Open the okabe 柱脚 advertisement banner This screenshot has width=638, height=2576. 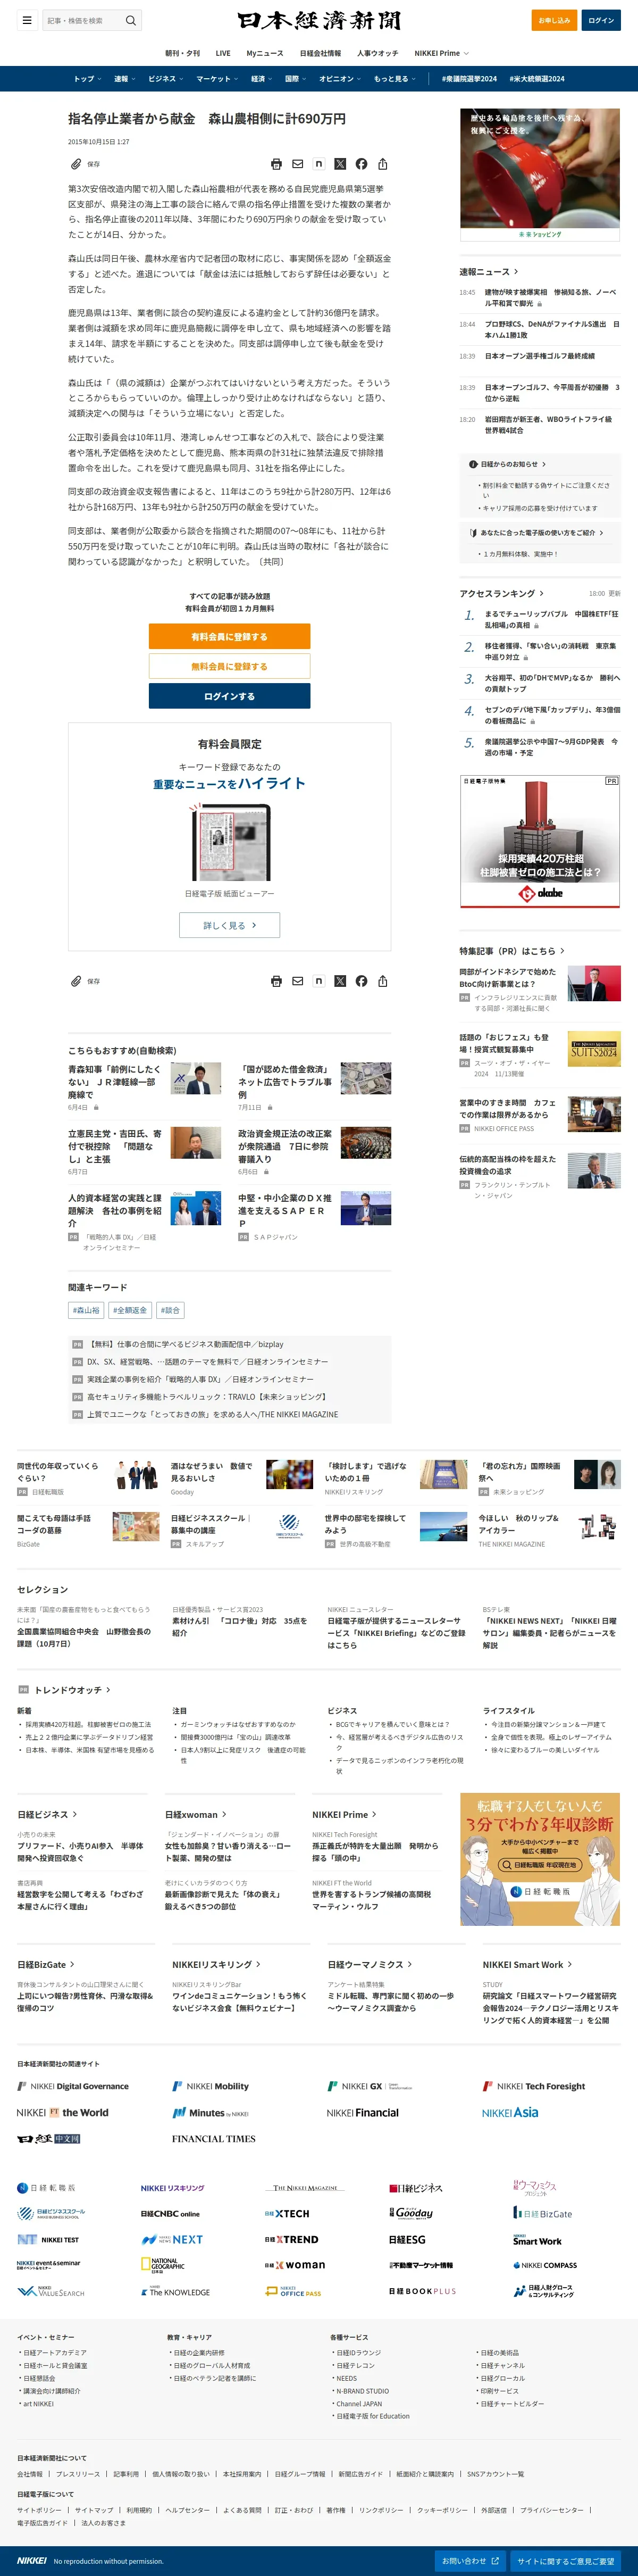point(540,841)
